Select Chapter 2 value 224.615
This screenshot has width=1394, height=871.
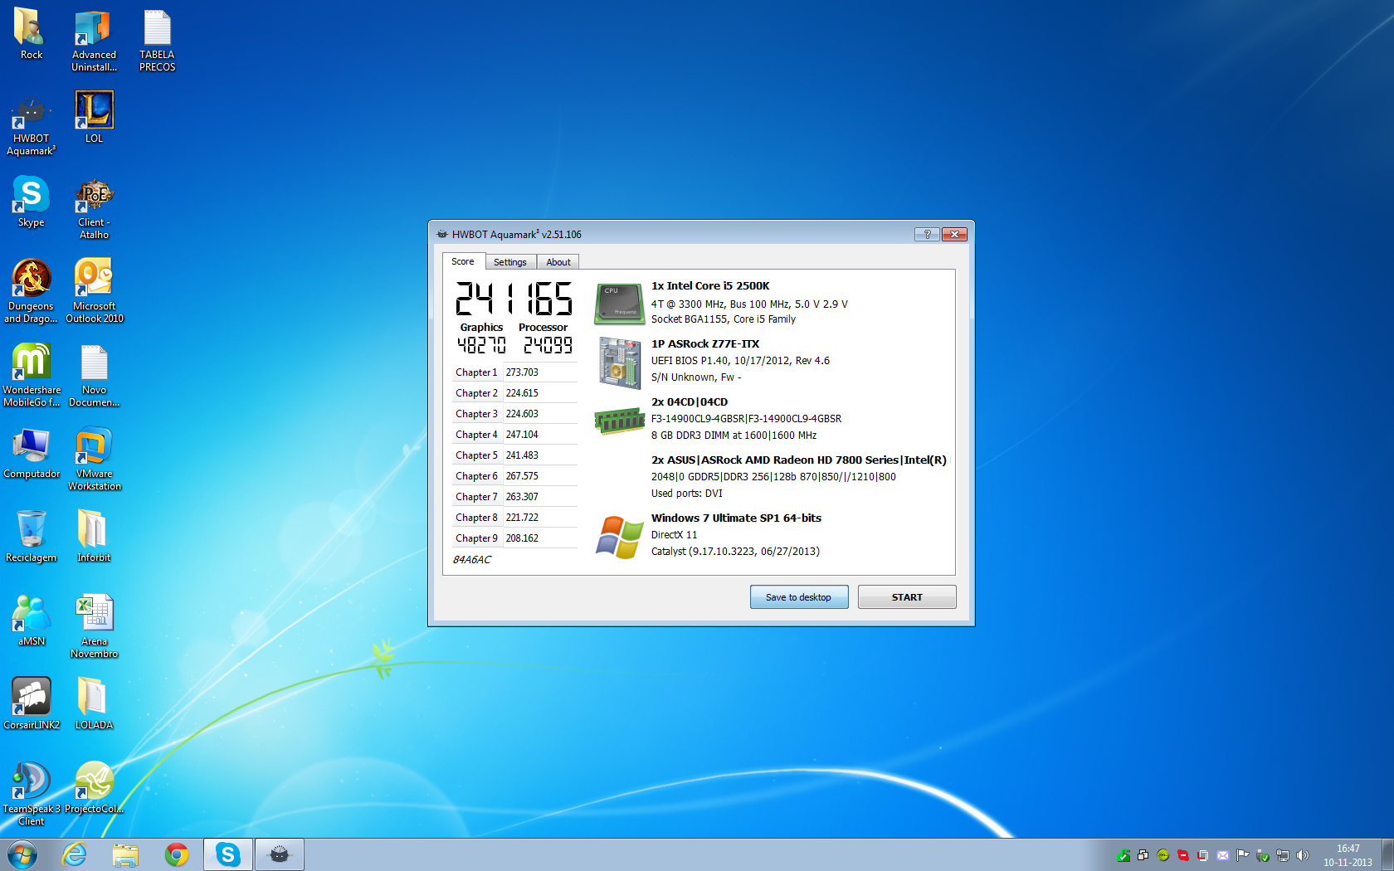click(522, 393)
